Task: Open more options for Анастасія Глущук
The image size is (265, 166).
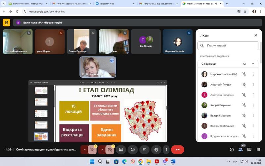Action: point(253,85)
